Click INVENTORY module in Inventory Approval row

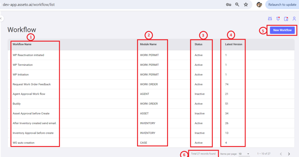coord(148,133)
